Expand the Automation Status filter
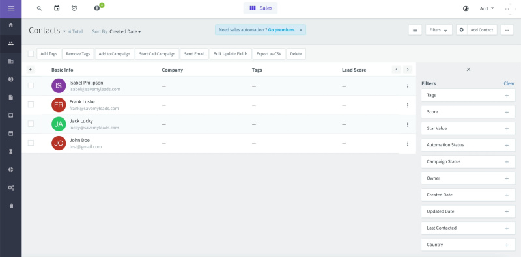The image size is (521, 257). [x=468, y=145]
